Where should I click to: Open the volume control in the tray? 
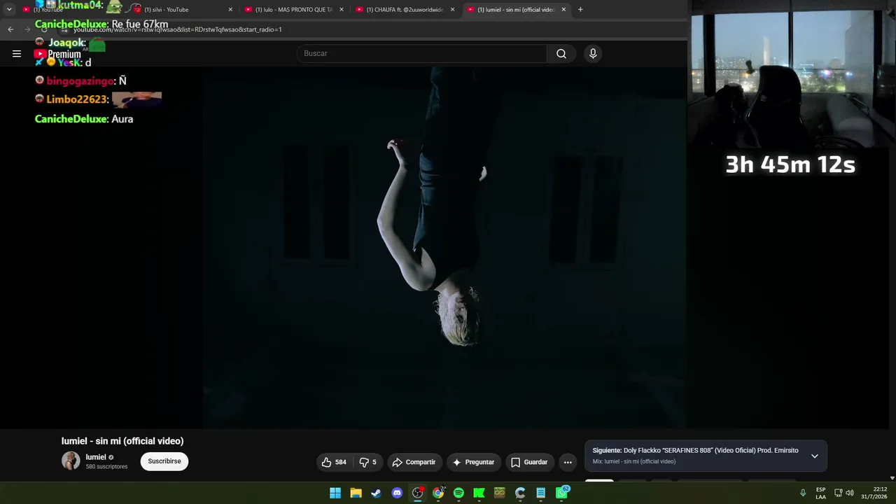point(850,493)
